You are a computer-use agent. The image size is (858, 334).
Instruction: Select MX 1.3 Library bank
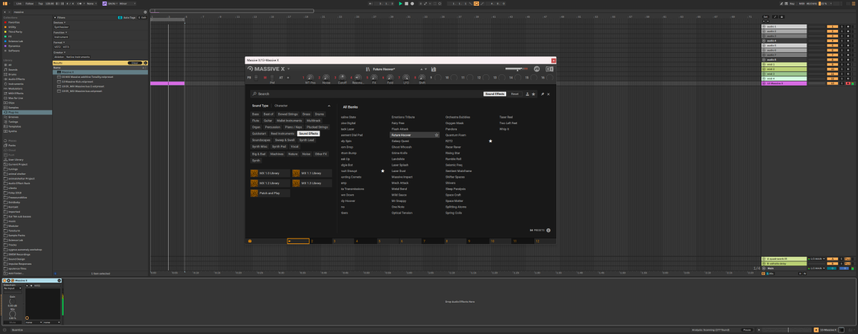pos(312,183)
